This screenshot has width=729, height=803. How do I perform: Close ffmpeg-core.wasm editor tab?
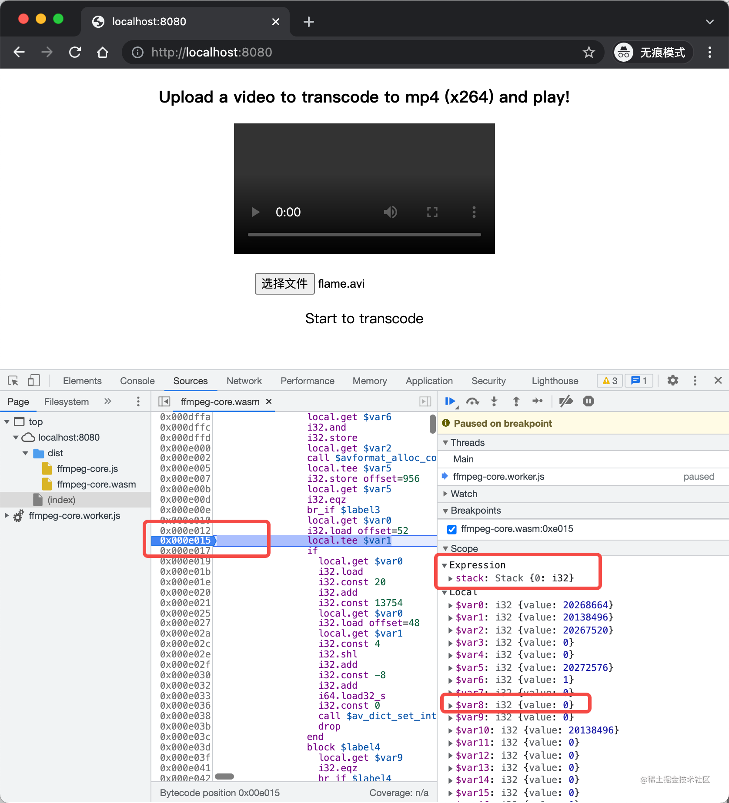(x=269, y=401)
